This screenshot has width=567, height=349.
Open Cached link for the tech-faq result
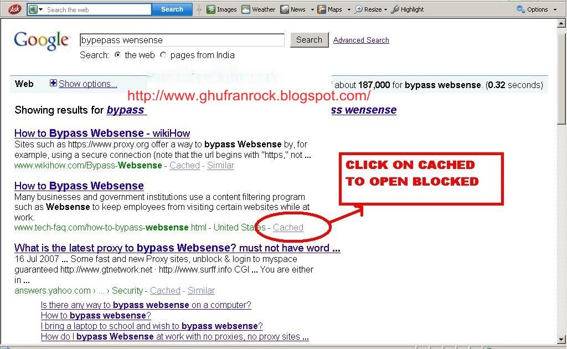click(288, 228)
